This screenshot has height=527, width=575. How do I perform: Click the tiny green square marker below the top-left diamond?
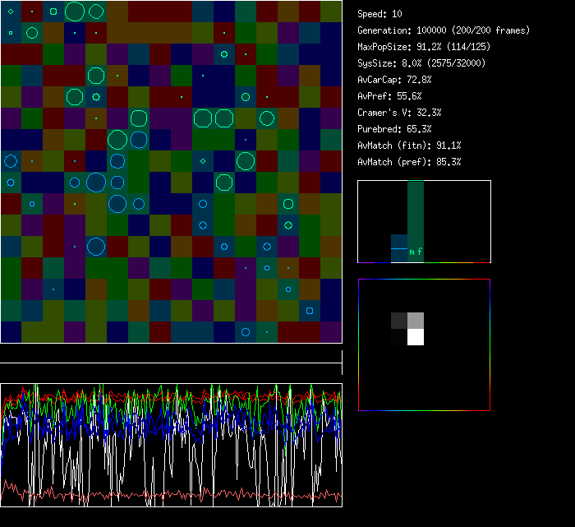(x=11, y=33)
